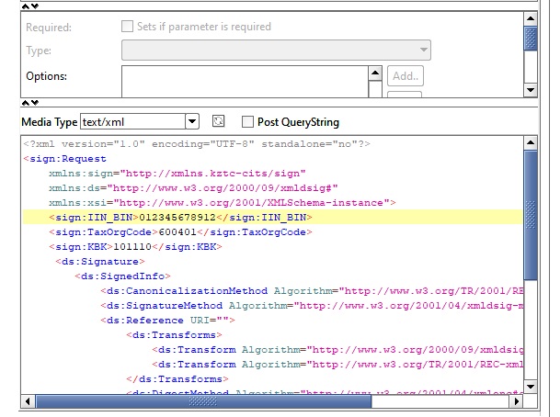The width and height of the screenshot is (560, 417).
Task: Click down arrow on splitter above Required row
Action: (x=35, y=6)
